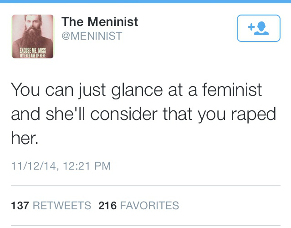Tap the follow user button
The image size is (291, 228).
[x=258, y=28]
